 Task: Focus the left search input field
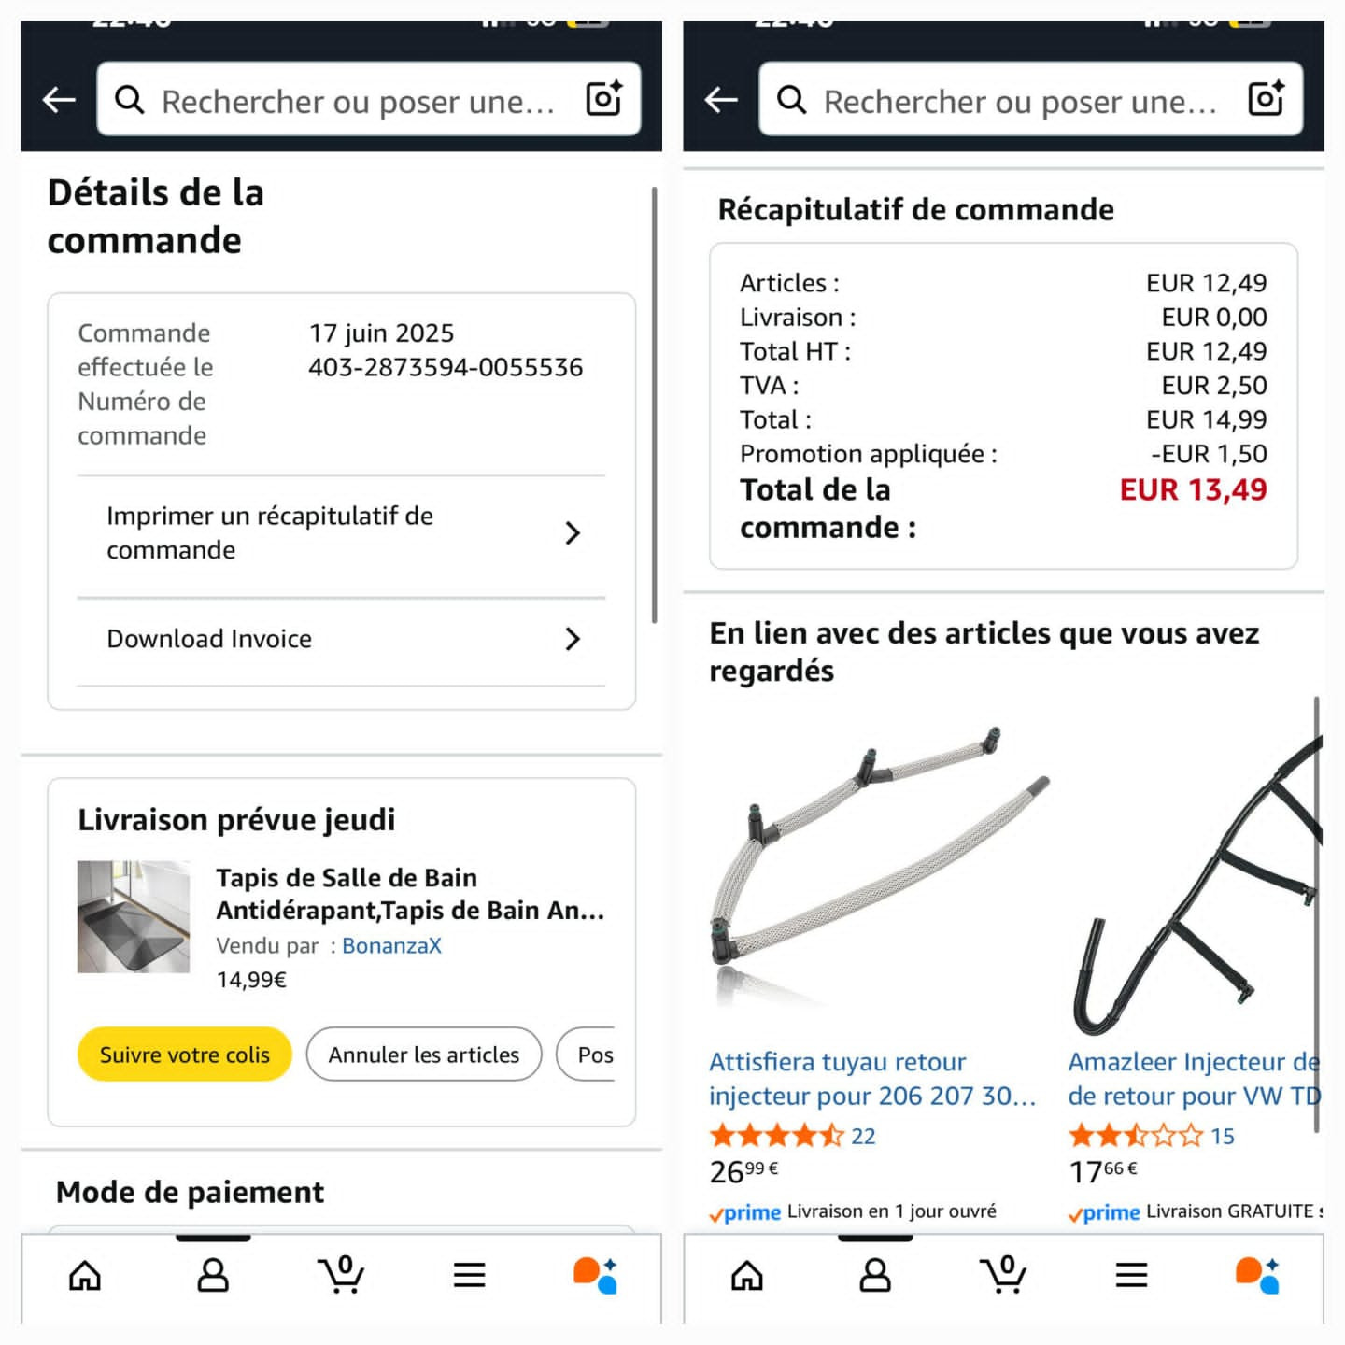tap(358, 101)
